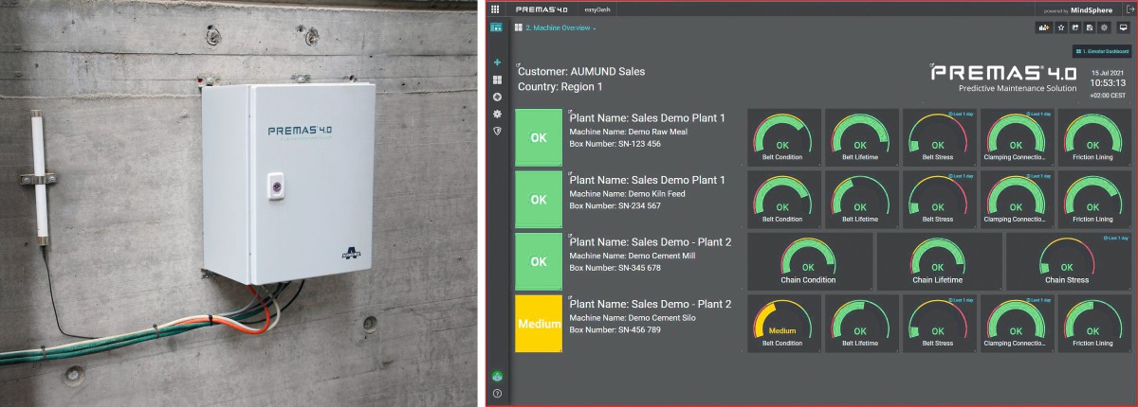
Task: Open Clamping Connection gauge for Demo Cement Silo
Action: click(1016, 324)
